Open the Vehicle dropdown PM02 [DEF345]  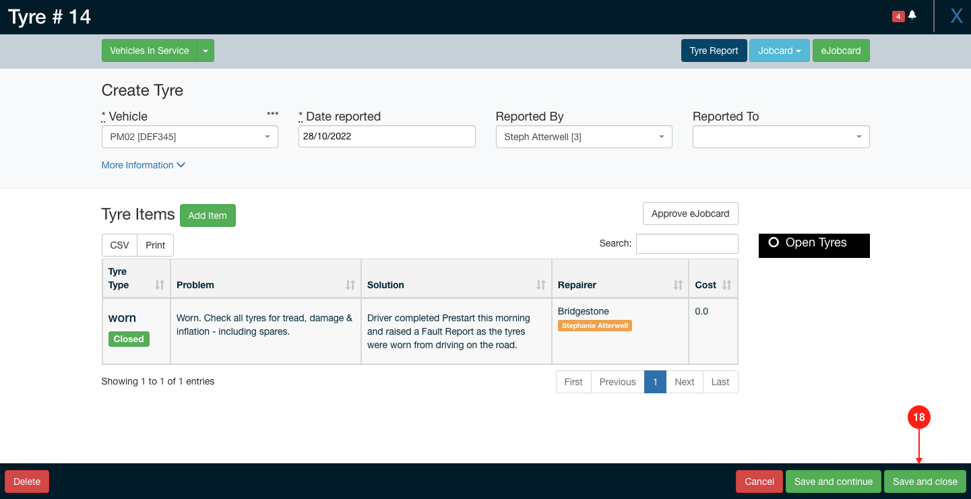click(189, 137)
